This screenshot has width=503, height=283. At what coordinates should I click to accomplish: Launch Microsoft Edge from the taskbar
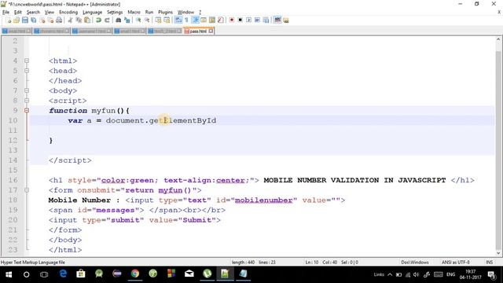click(63, 274)
